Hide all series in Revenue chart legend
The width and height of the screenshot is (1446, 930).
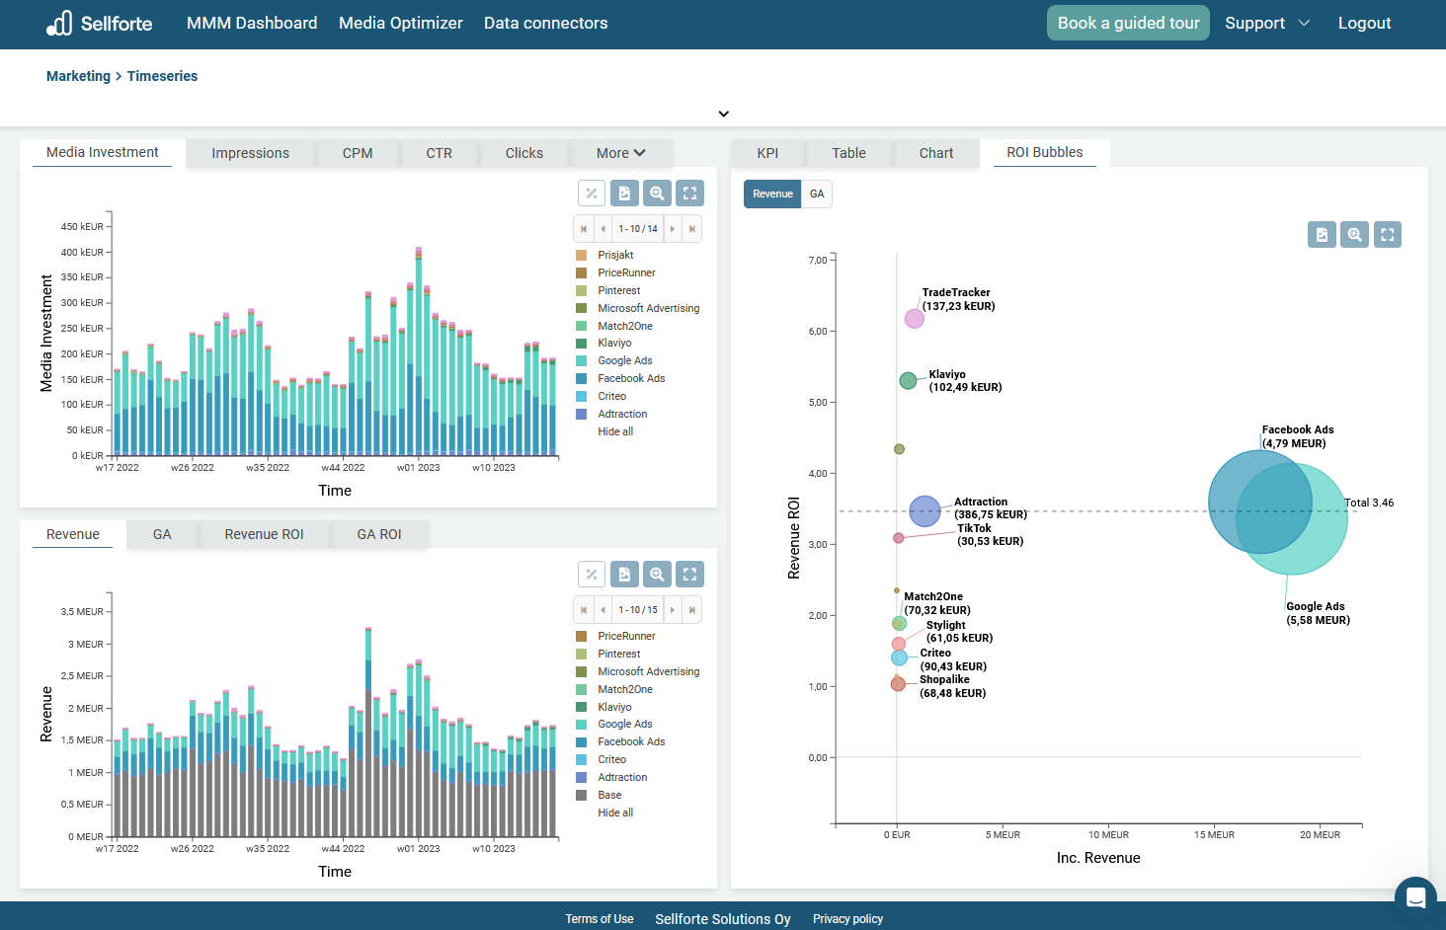point(615,814)
